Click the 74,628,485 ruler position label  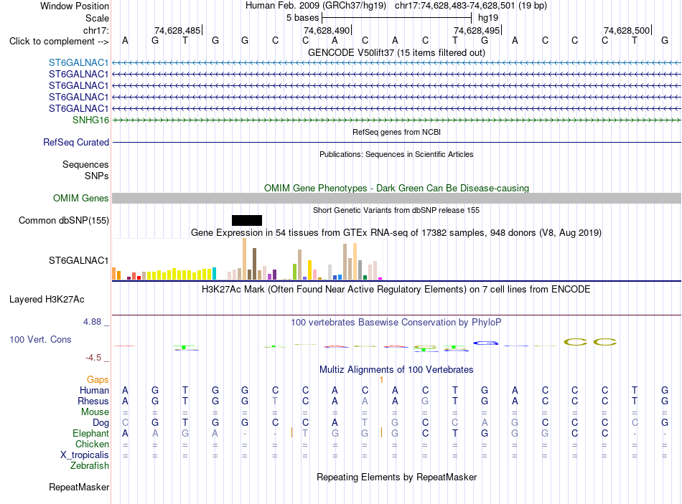177,30
